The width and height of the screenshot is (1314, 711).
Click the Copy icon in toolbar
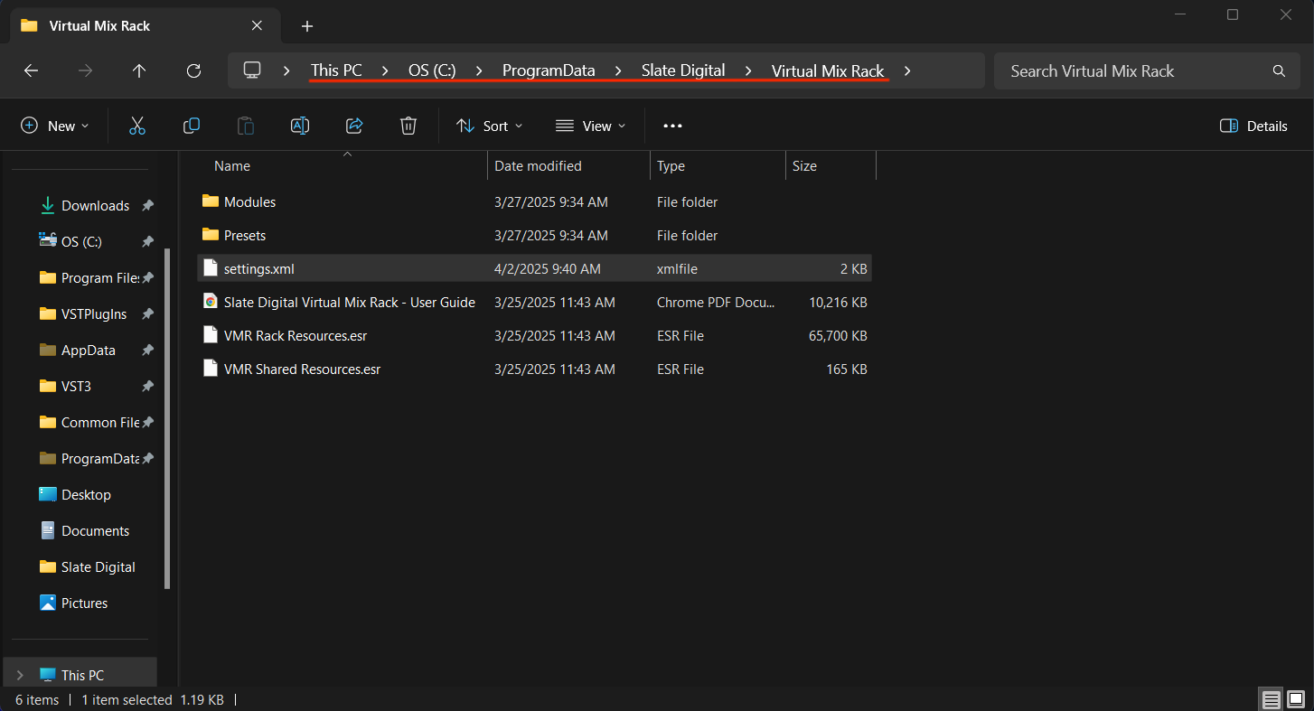click(x=192, y=126)
